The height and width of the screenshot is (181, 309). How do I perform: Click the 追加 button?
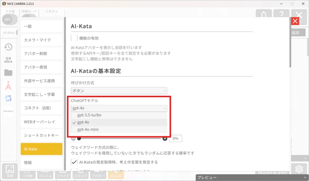tap(298, 33)
